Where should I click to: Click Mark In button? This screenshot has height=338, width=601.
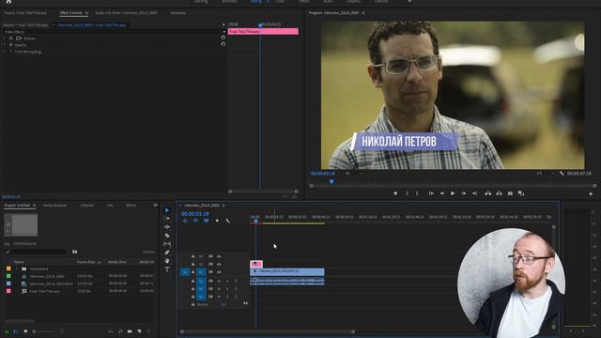click(407, 193)
